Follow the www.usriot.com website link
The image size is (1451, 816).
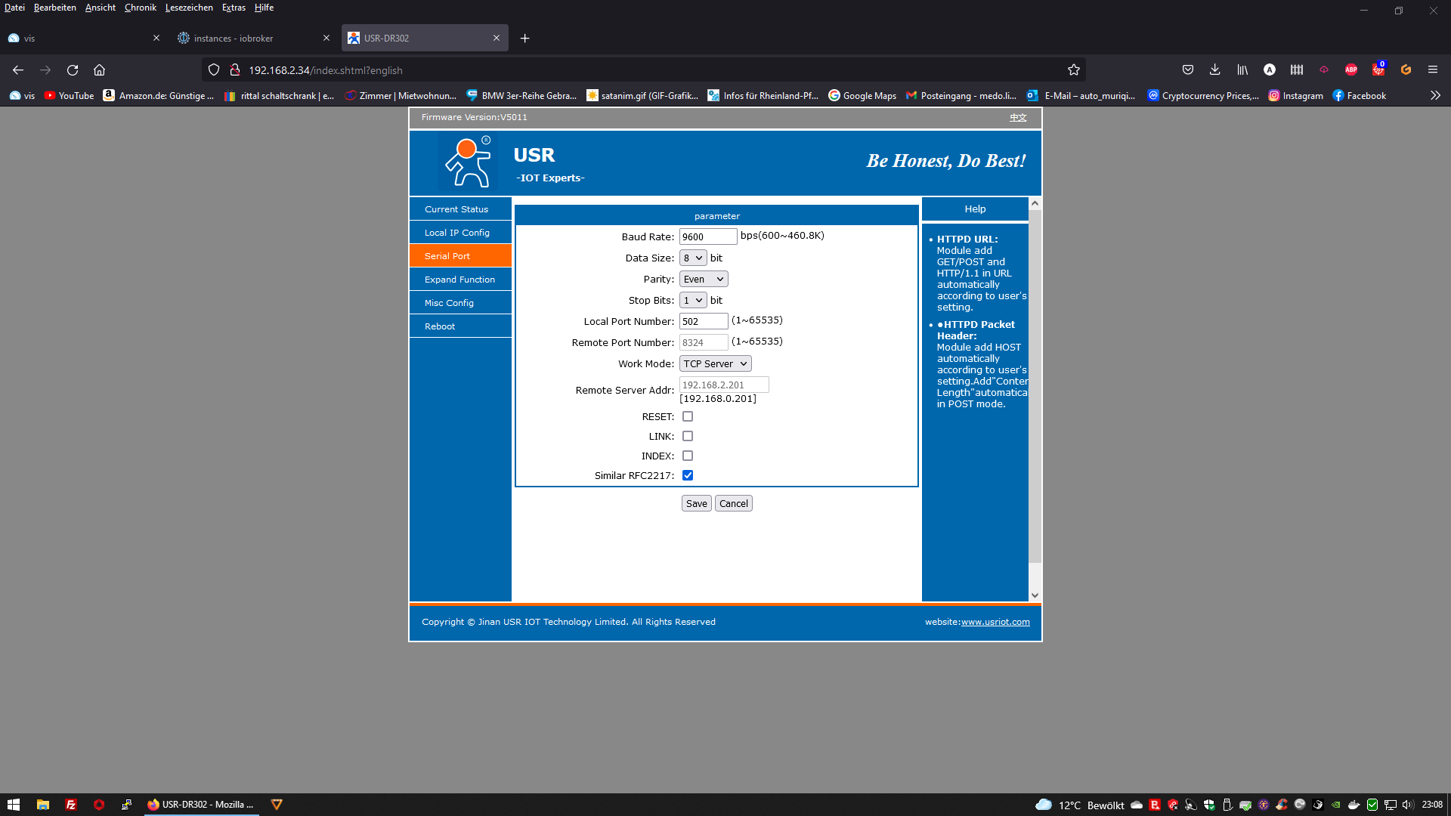click(x=995, y=622)
